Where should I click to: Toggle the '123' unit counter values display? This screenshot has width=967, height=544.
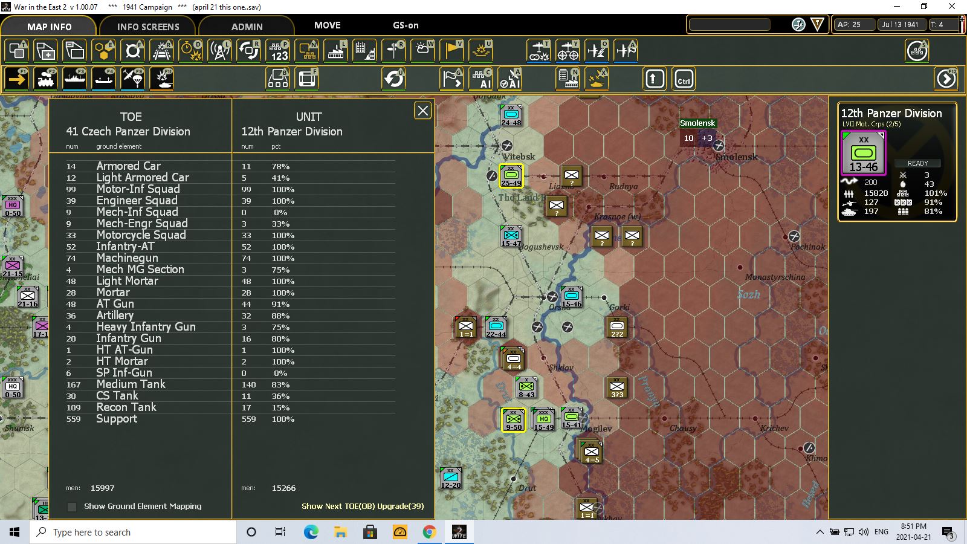coord(278,51)
